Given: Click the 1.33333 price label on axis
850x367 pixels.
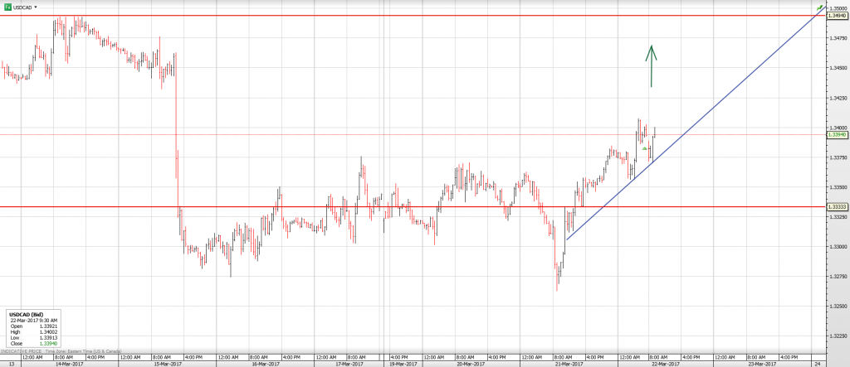Looking at the screenshot, I should (837, 207).
